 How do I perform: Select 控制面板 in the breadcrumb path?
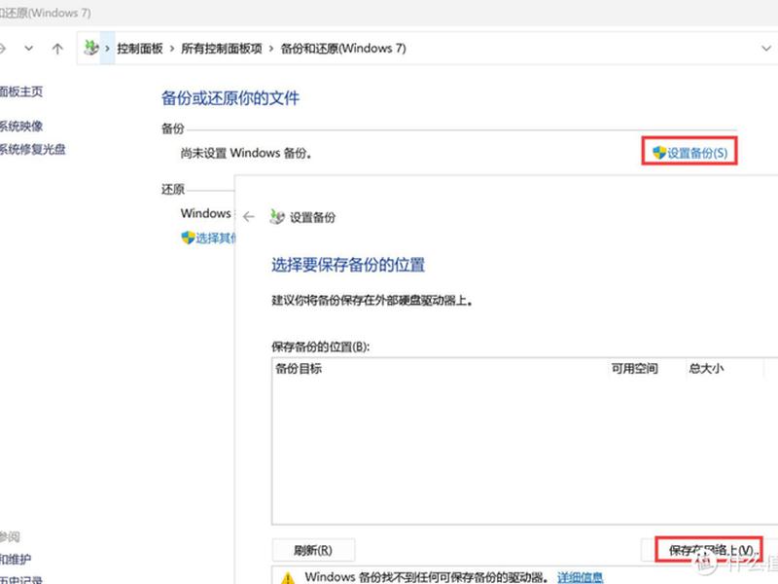click(140, 48)
